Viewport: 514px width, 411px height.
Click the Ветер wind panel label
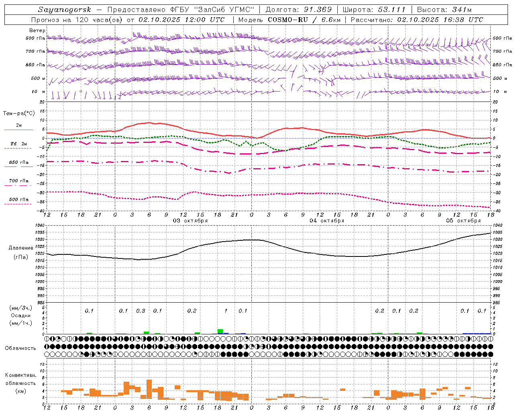[x=37, y=31]
